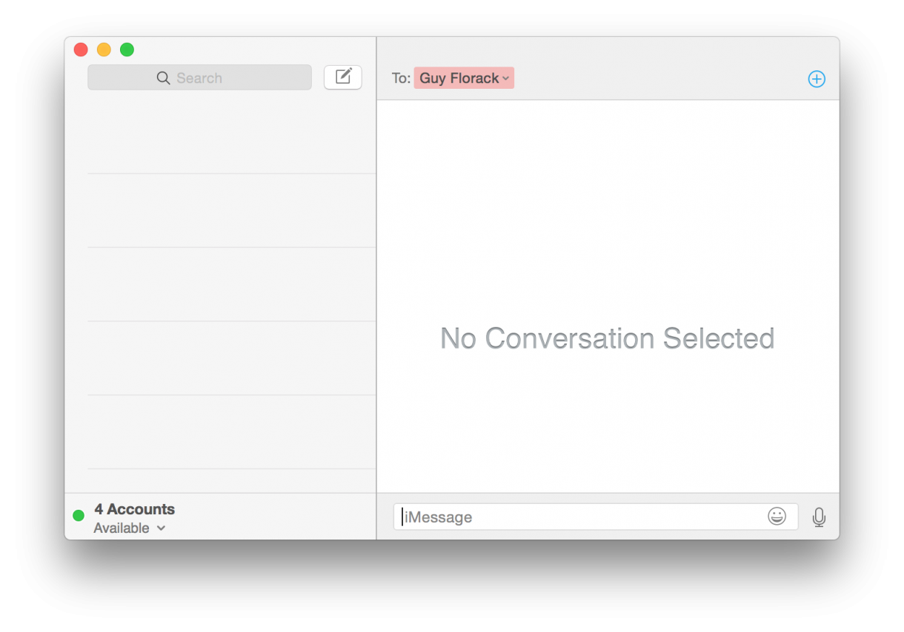
Task: Click the green availability status dot
Action: coord(79,514)
